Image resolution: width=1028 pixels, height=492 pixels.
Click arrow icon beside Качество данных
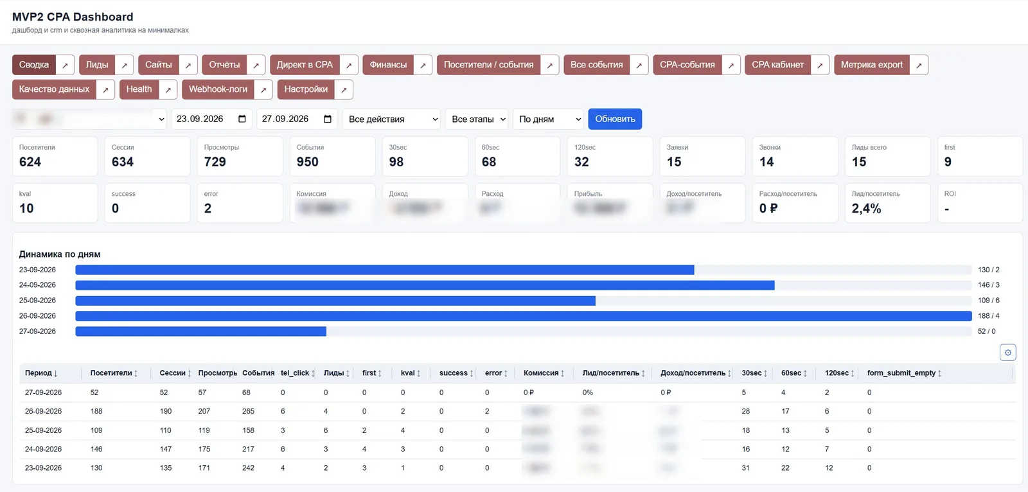[105, 89]
